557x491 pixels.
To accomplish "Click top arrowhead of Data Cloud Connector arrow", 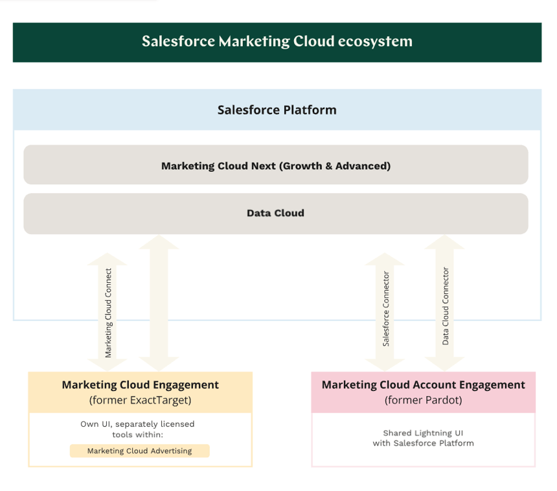I will click(445, 243).
